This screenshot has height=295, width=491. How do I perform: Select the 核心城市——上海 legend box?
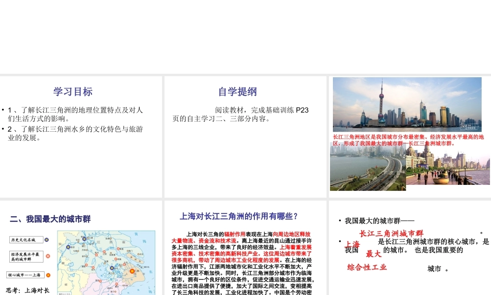(x=25, y=275)
